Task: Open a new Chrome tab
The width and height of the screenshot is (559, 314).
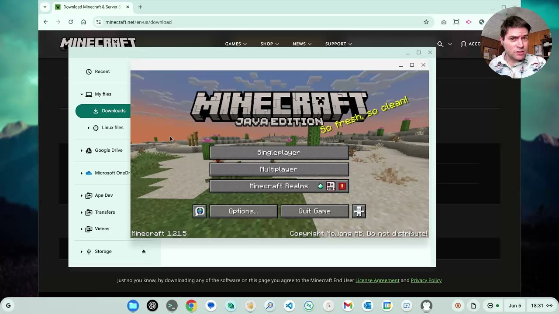Action: click(x=140, y=7)
